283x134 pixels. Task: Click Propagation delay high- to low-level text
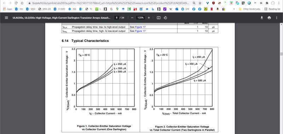99,31
